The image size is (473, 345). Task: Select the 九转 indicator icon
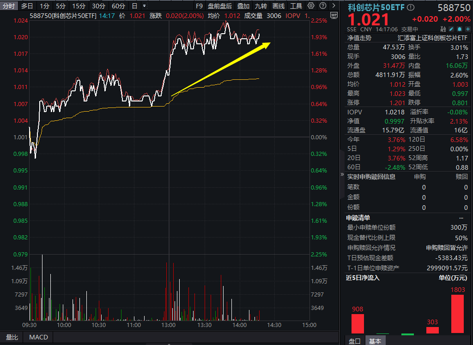[x=261, y=6]
